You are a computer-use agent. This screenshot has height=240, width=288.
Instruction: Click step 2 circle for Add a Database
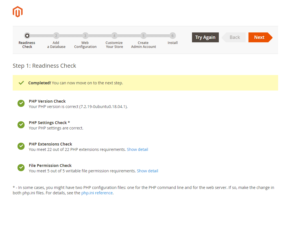click(x=56, y=36)
